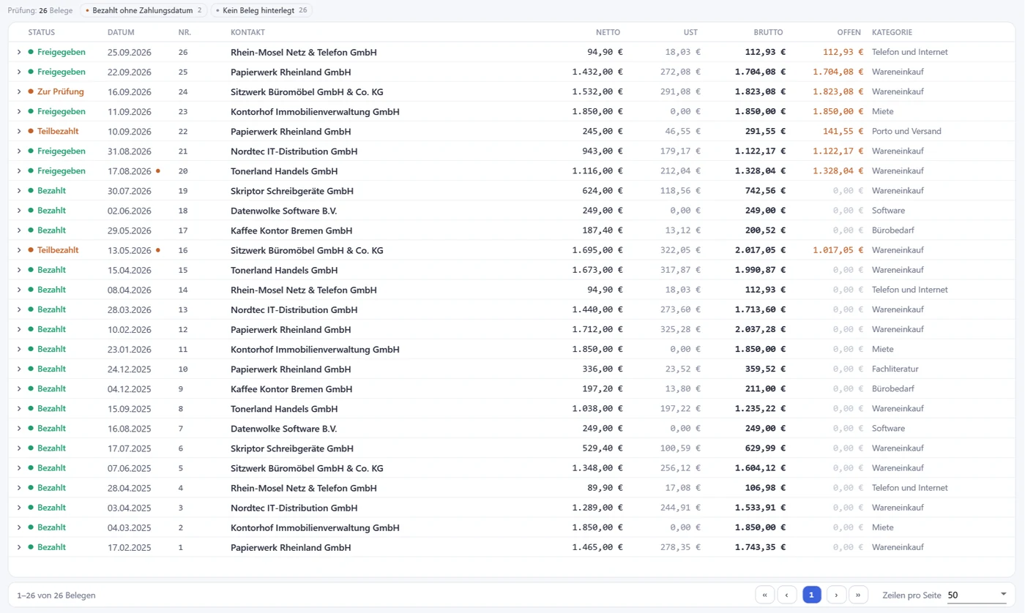Sort by the Offen column header
This screenshot has width=1025, height=613.
tap(849, 33)
